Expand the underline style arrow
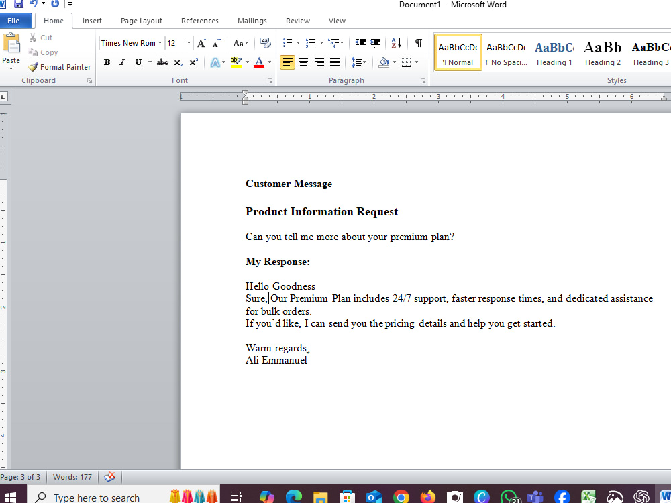This screenshot has width=671, height=503. tap(150, 63)
